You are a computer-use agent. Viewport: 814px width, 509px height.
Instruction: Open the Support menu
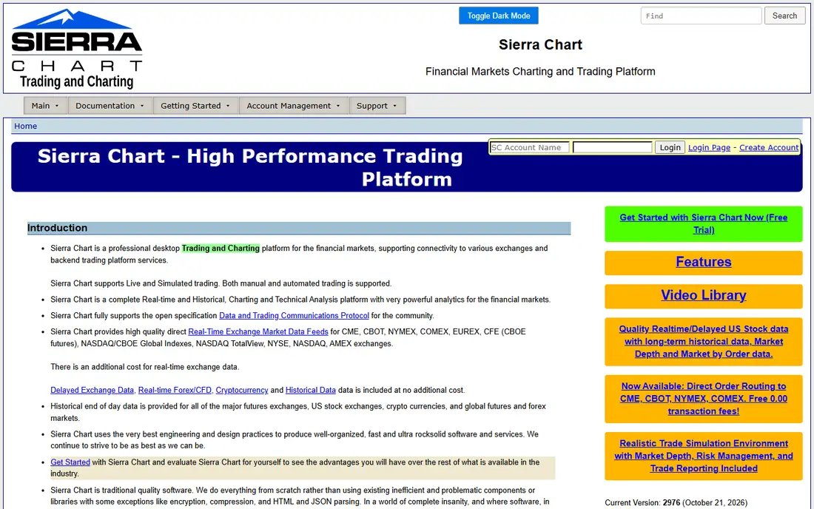click(377, 106)
